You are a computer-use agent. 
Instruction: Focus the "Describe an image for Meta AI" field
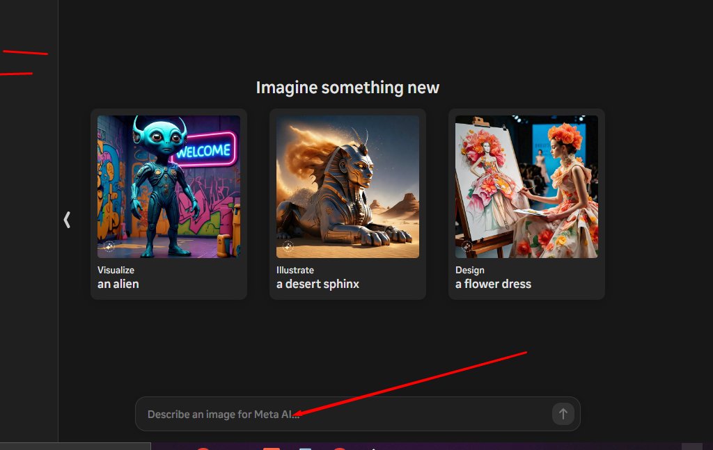(x=341, y=415)
